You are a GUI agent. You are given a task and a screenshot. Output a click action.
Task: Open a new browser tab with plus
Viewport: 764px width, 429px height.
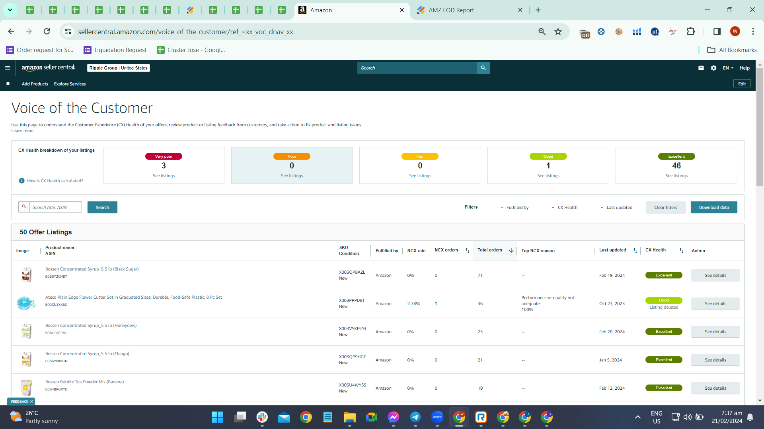(x=538, y=10)
